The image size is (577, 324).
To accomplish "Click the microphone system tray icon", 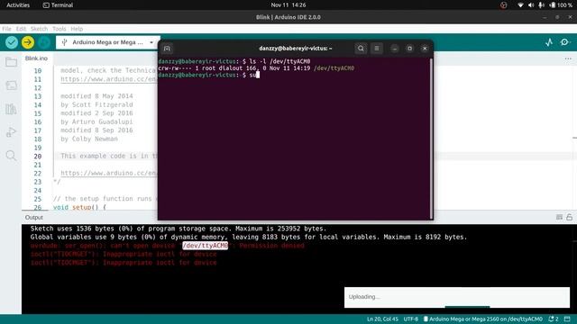I will (x=541, y=5).
